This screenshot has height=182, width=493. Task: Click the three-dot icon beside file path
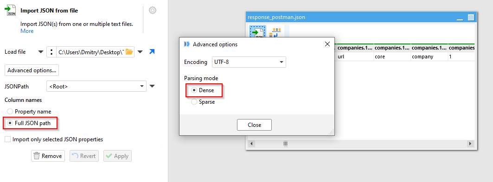51,52
